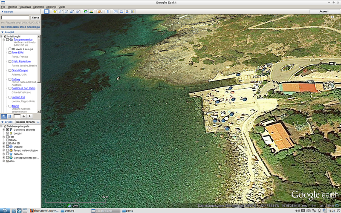
Task: Click the search magnifier icon under Luoghi
Action: [x=4, y=116]
